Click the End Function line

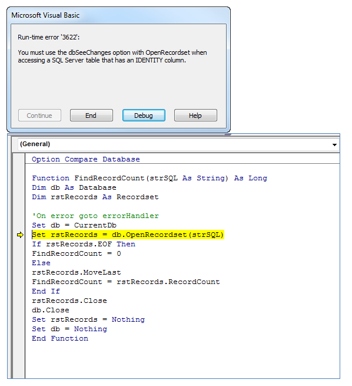click(59, 338)
